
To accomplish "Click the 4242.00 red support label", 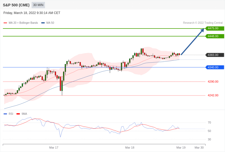I will click(213, 95).
